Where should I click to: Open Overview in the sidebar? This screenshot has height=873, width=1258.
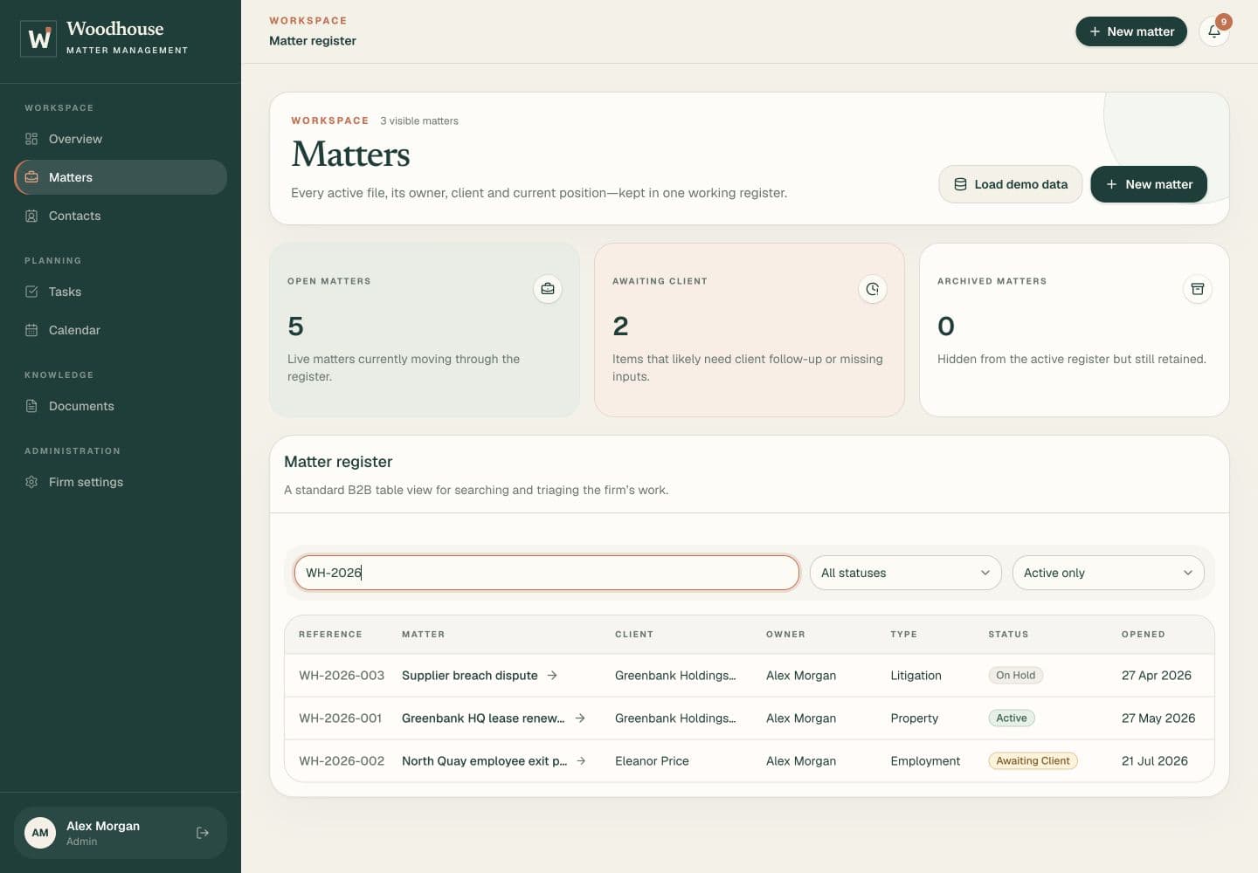pyautogui.click(x=121, y=139)
